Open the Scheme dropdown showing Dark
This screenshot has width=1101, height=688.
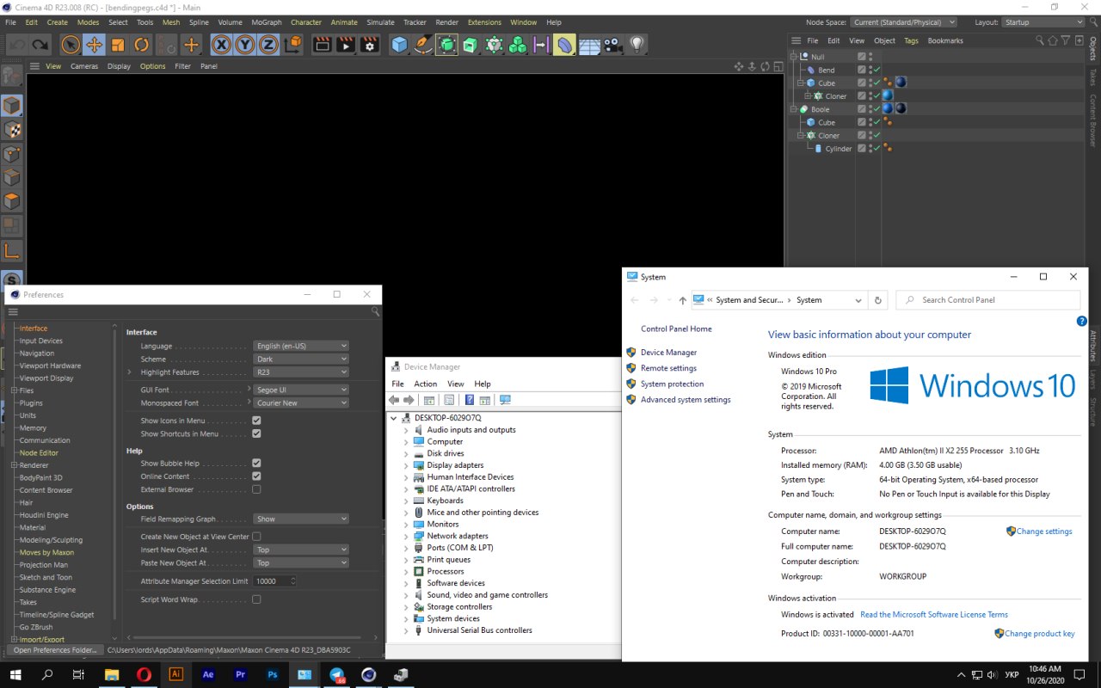pyautogui.click(x=301, y=359)
